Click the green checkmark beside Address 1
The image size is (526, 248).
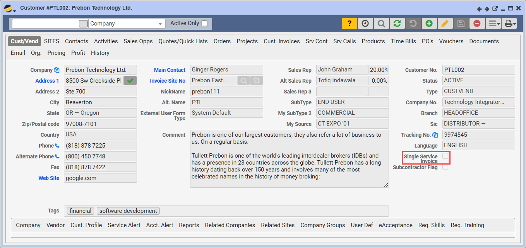point(130,81)
